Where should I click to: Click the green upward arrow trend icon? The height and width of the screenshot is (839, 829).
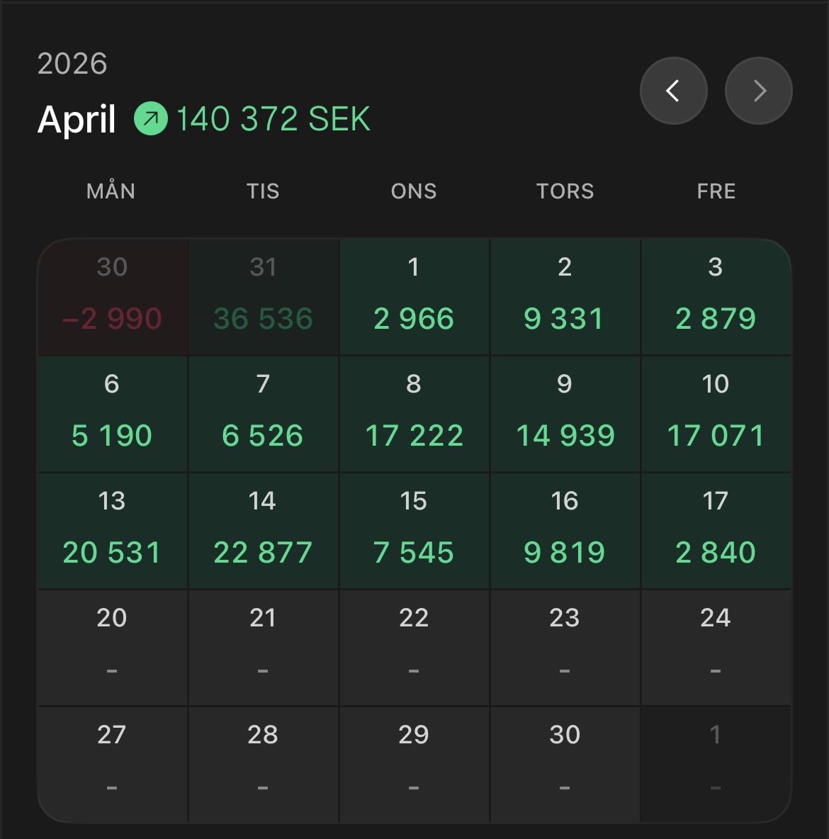(x=150, y=118)
